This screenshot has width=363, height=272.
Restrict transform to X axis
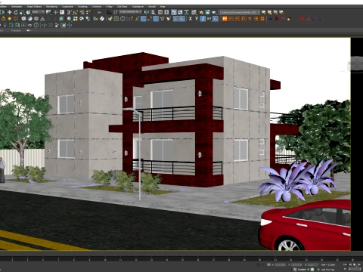pyautogui.click(x=191, y=19)
